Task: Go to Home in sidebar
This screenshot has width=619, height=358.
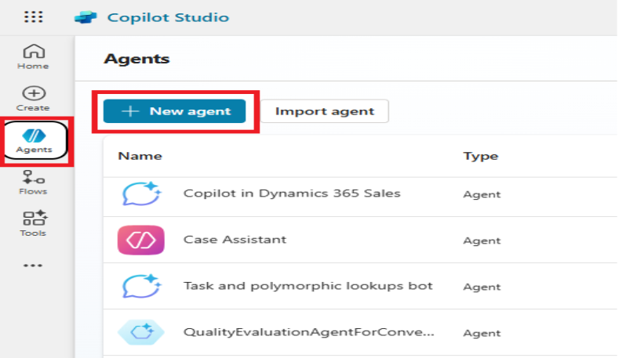Action: tap(33, 57)
